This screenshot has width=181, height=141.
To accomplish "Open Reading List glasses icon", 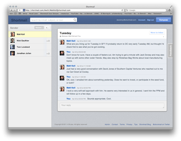I will 11,13.
